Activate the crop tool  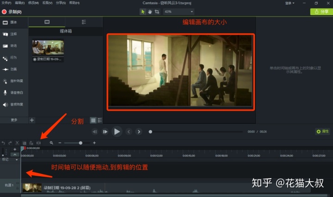tap(157, 12)
